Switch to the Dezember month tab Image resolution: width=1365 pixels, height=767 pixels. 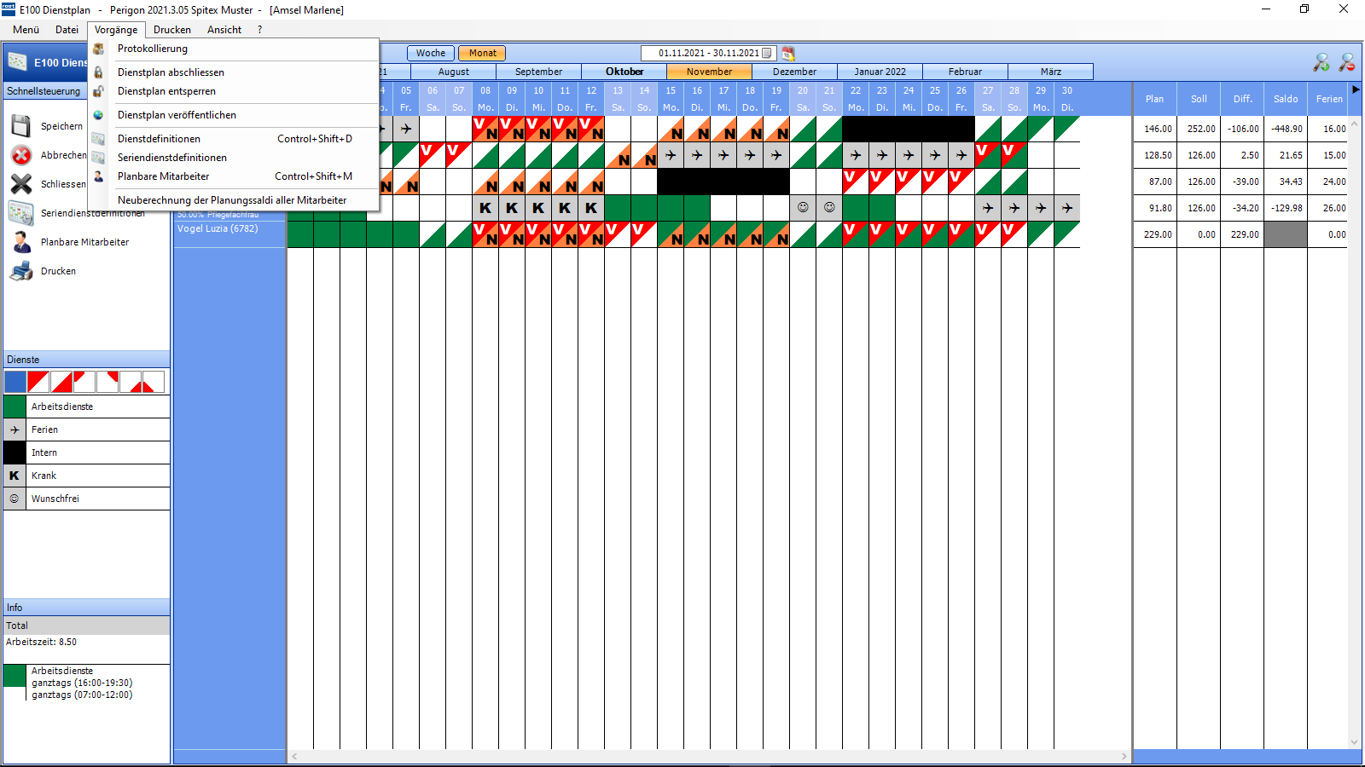click(796, 72)
